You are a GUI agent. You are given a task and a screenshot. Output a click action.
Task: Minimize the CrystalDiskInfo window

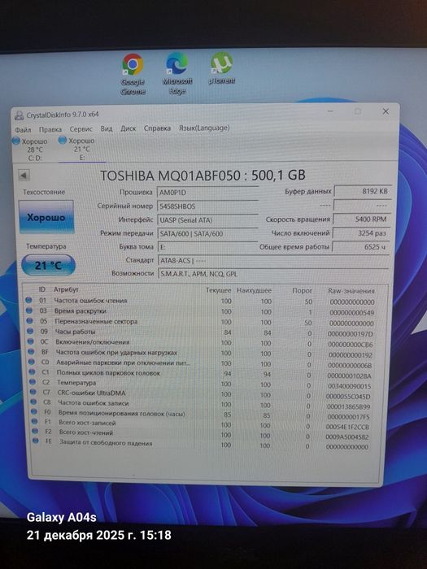[330, 111]
